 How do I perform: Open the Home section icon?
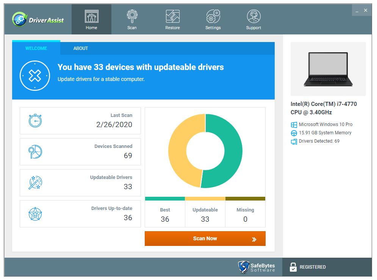(x=92, y=16)
